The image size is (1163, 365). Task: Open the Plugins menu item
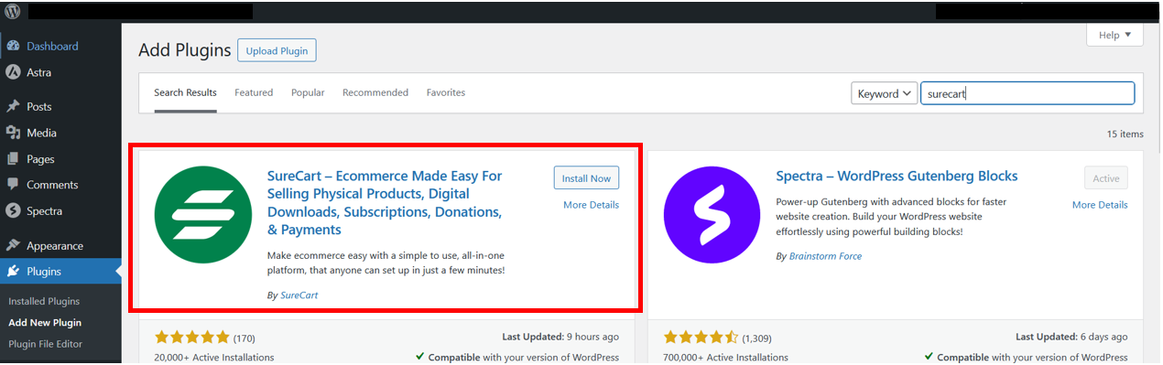pos(60,272)
